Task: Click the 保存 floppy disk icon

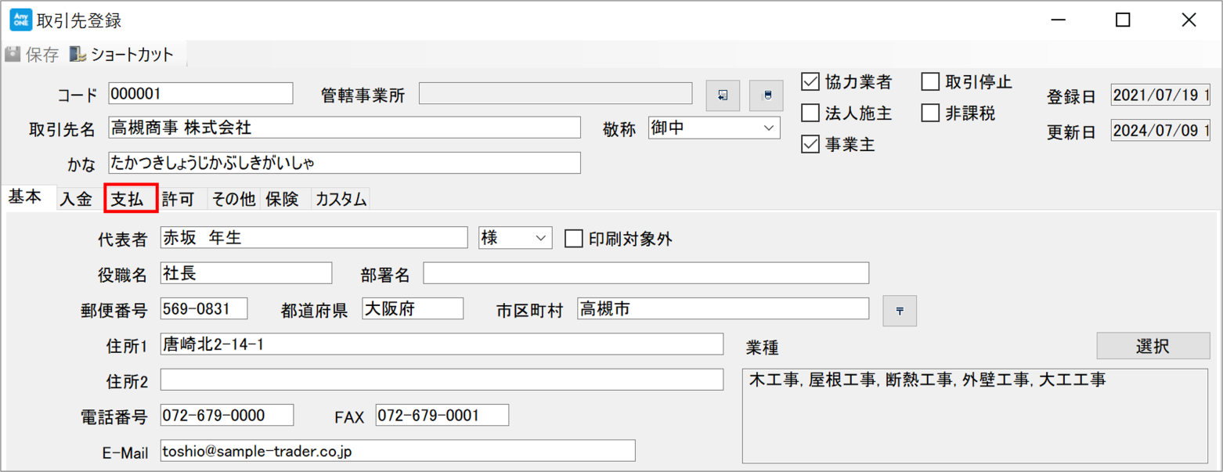Action: 13,55
